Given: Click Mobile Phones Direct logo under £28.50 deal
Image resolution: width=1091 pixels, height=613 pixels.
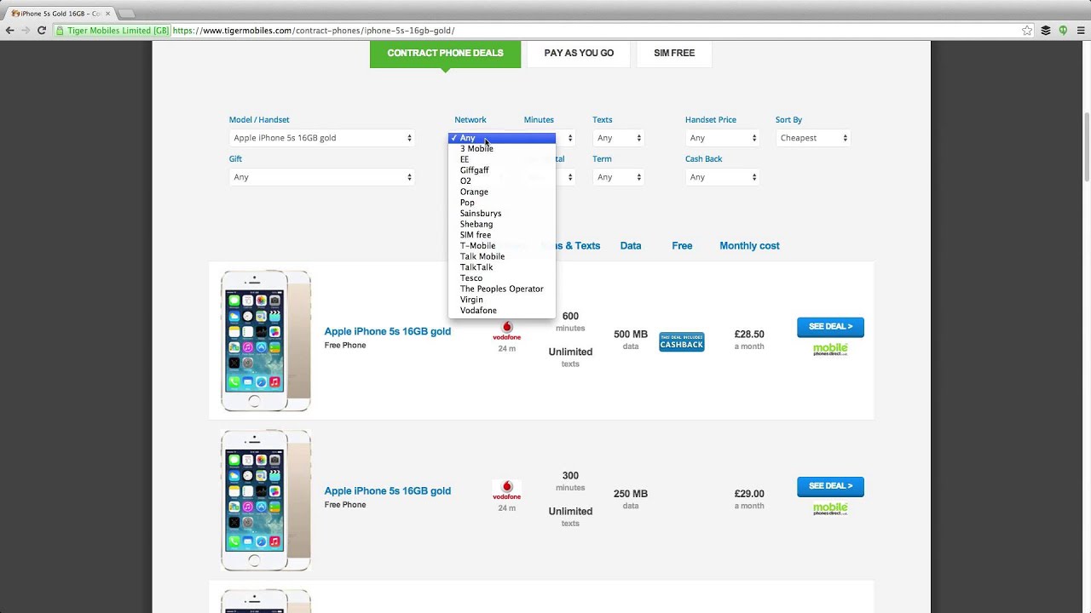Looking at the screenshot, I should tap(830, 349).
